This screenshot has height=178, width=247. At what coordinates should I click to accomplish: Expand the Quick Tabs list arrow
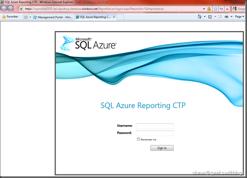point(30,17)
